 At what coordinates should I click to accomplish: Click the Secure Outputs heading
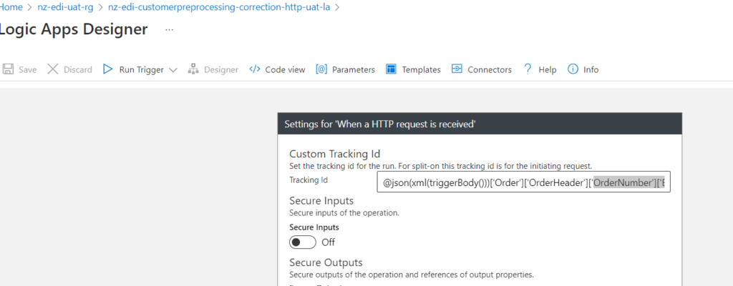[x=326, y=262]
